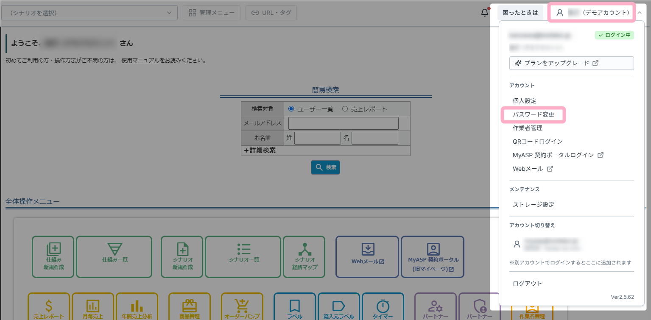Click the blue 検索 button
This screenshot has width=651, height=320.
pos(325,167)
